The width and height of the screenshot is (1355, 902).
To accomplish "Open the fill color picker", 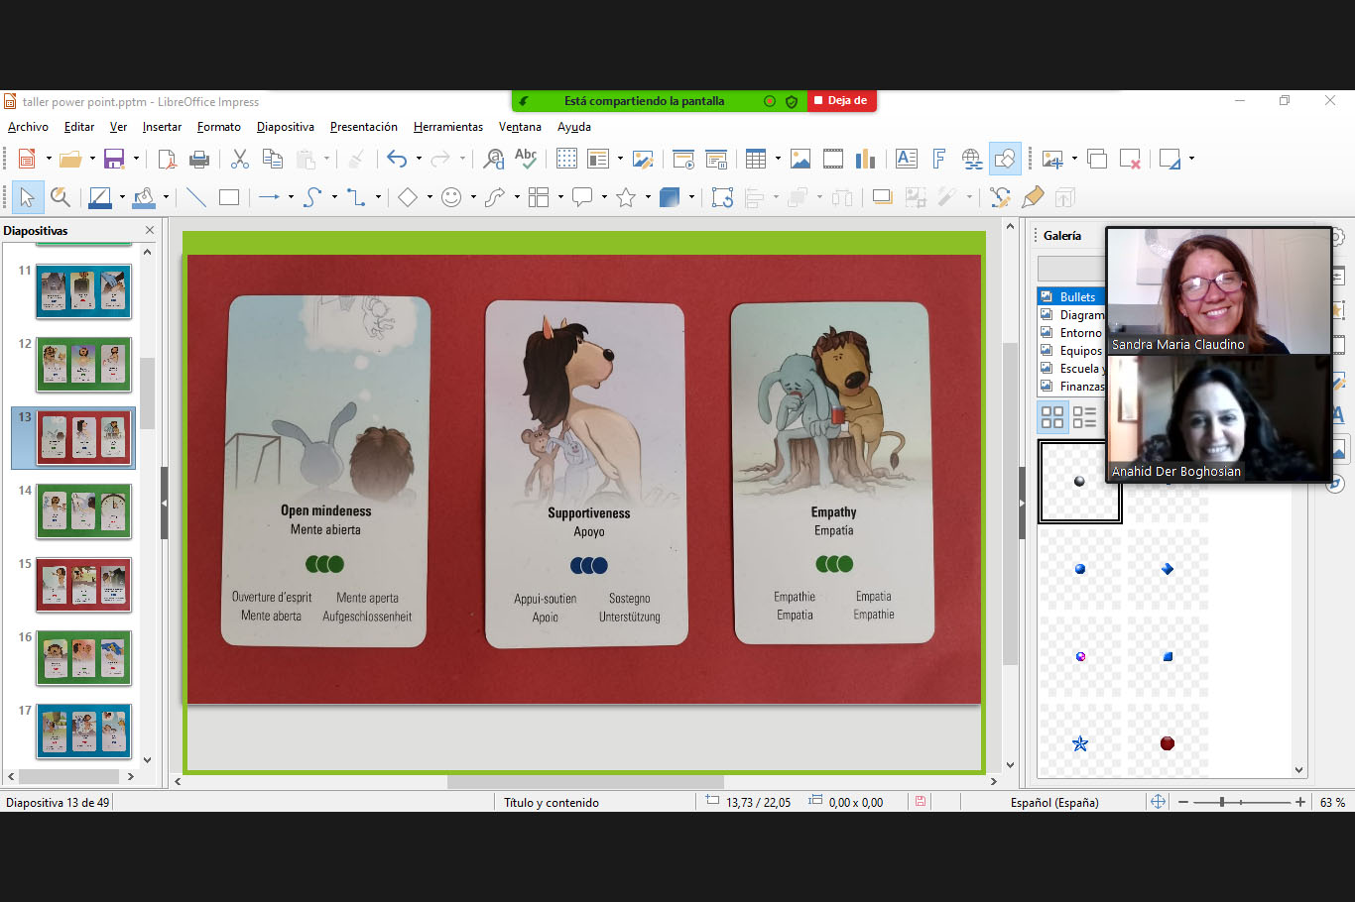I will point(144,197).
